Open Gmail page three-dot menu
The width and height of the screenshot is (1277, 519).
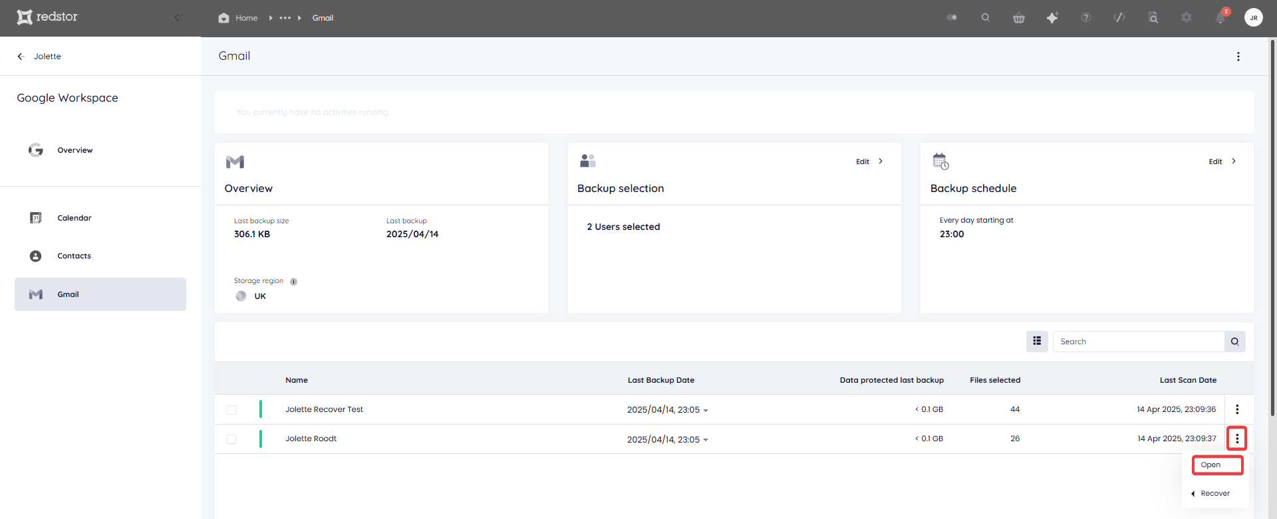coord(1238,56)
